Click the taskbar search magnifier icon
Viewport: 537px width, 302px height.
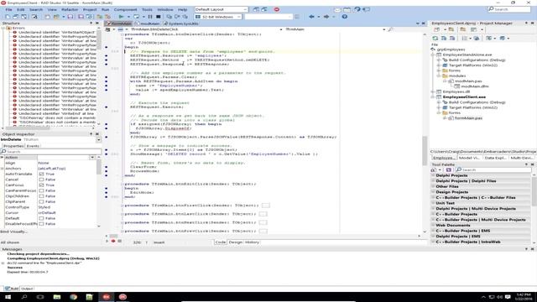[x=24, y=297]
